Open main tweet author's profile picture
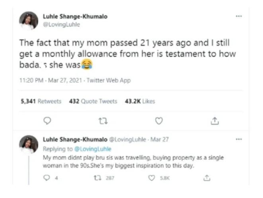 point(28,20)
